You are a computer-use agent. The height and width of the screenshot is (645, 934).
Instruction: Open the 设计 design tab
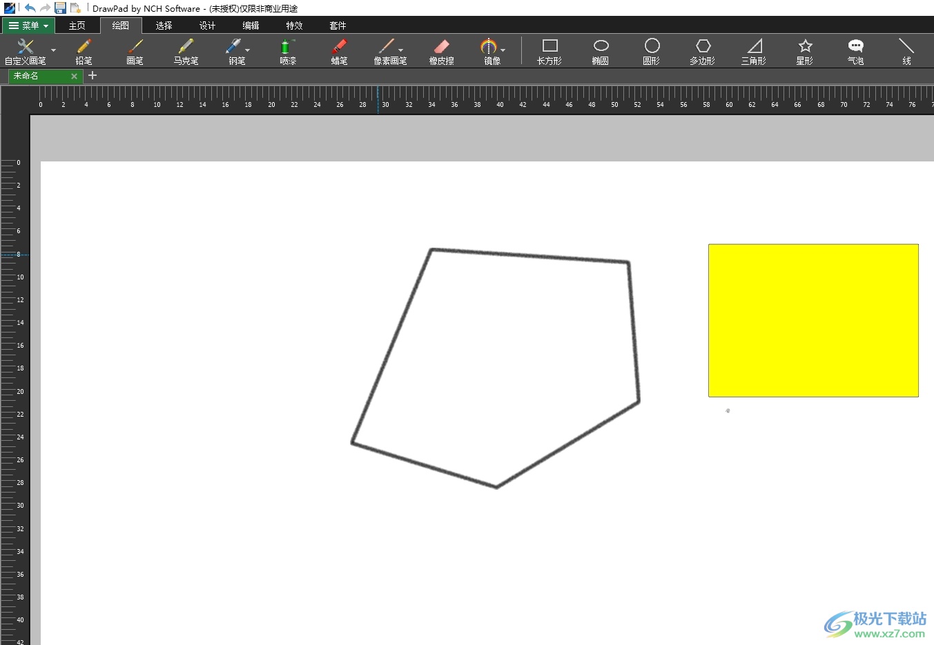(x=207, y=26)
